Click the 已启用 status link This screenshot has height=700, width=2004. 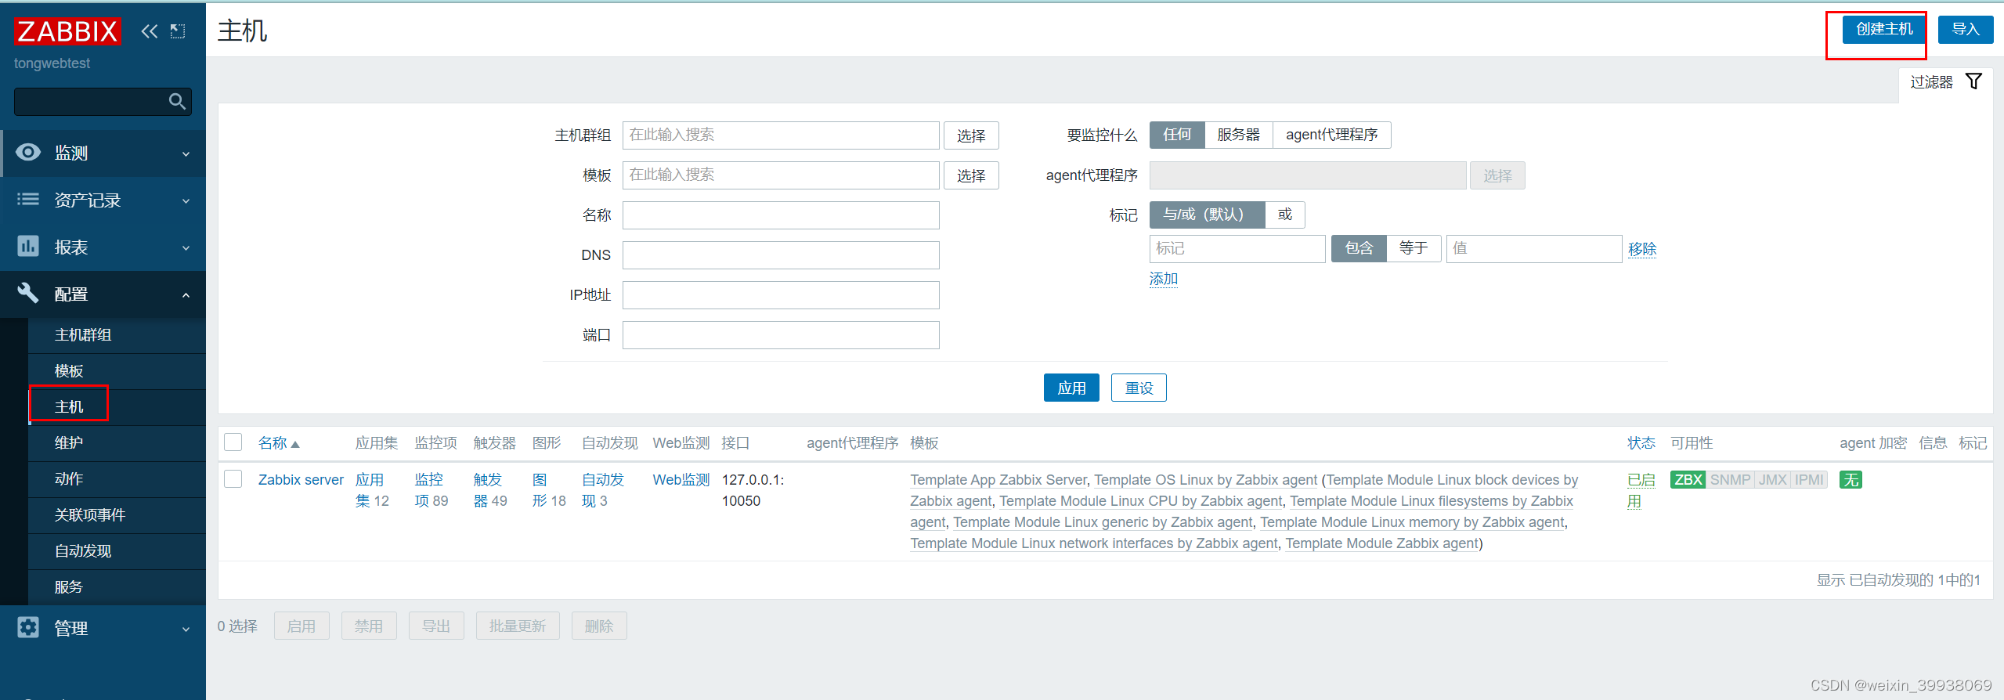1641,490
